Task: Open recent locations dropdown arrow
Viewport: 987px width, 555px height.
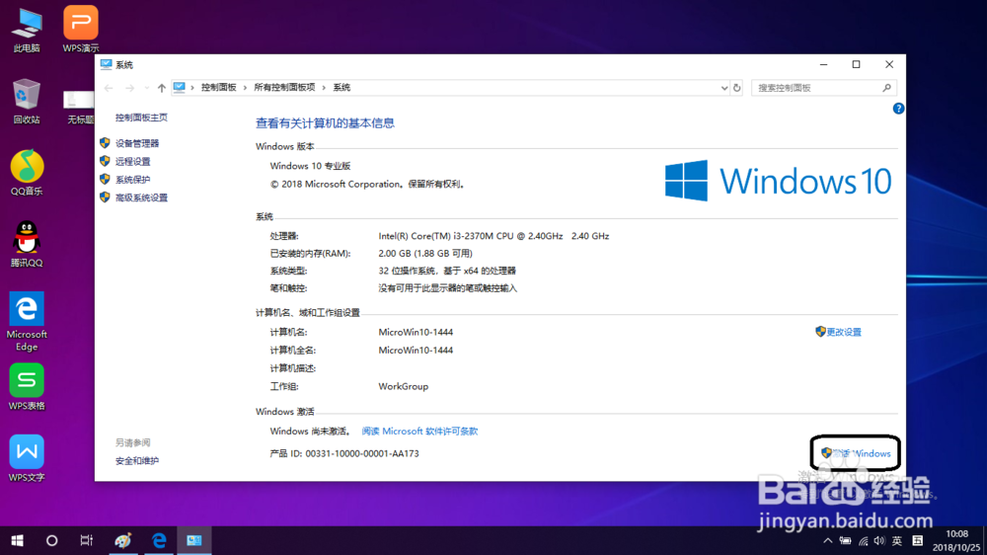Action: (147, 88)
